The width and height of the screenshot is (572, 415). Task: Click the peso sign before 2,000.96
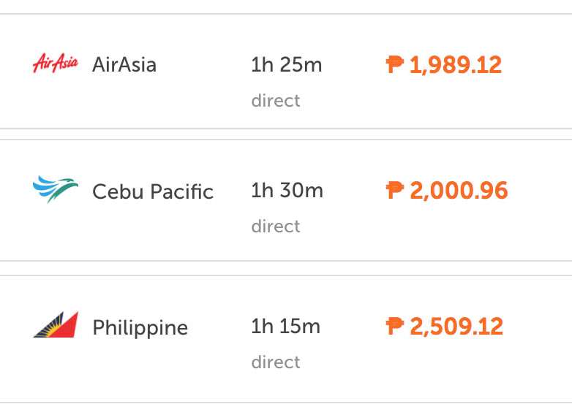395,191
